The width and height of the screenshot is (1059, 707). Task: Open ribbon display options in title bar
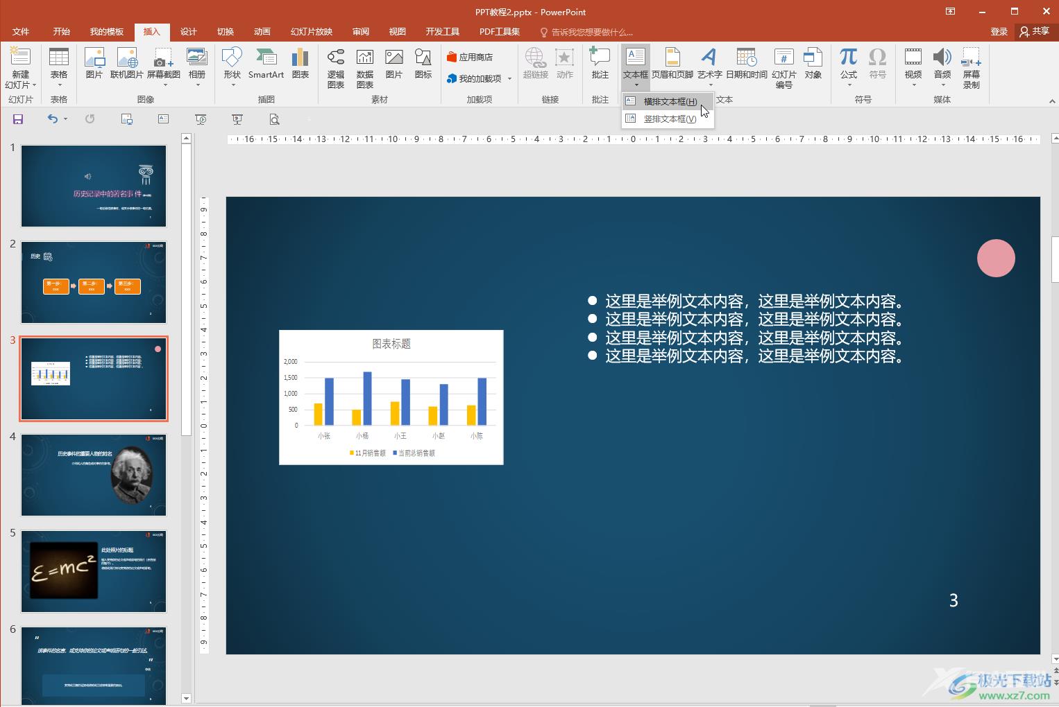[x=950, y=11]
